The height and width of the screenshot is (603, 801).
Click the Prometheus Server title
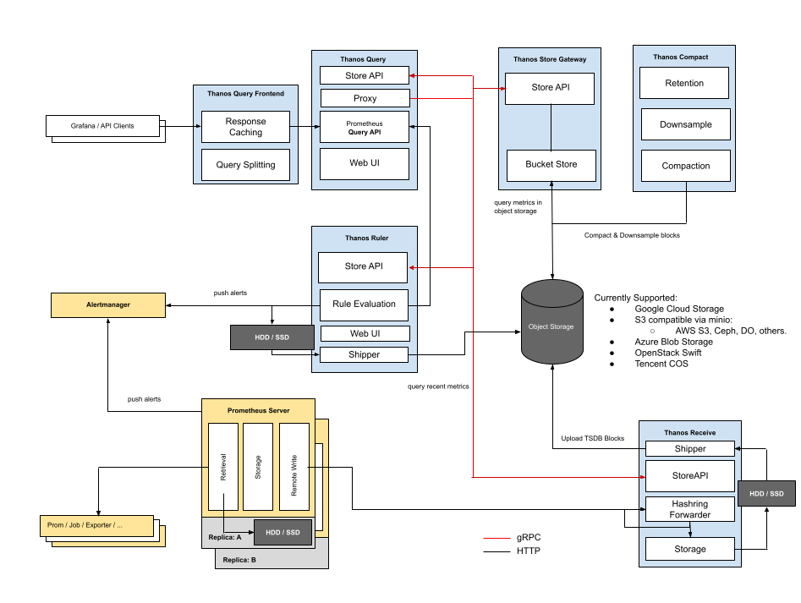259,410
